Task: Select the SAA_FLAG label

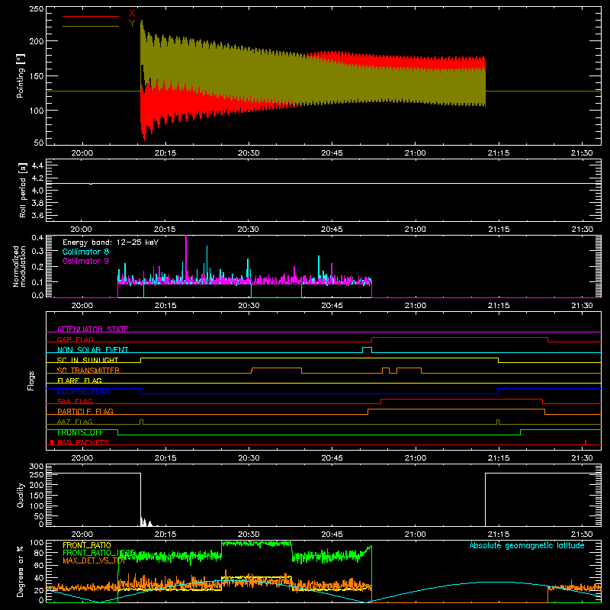Action: 75,401
